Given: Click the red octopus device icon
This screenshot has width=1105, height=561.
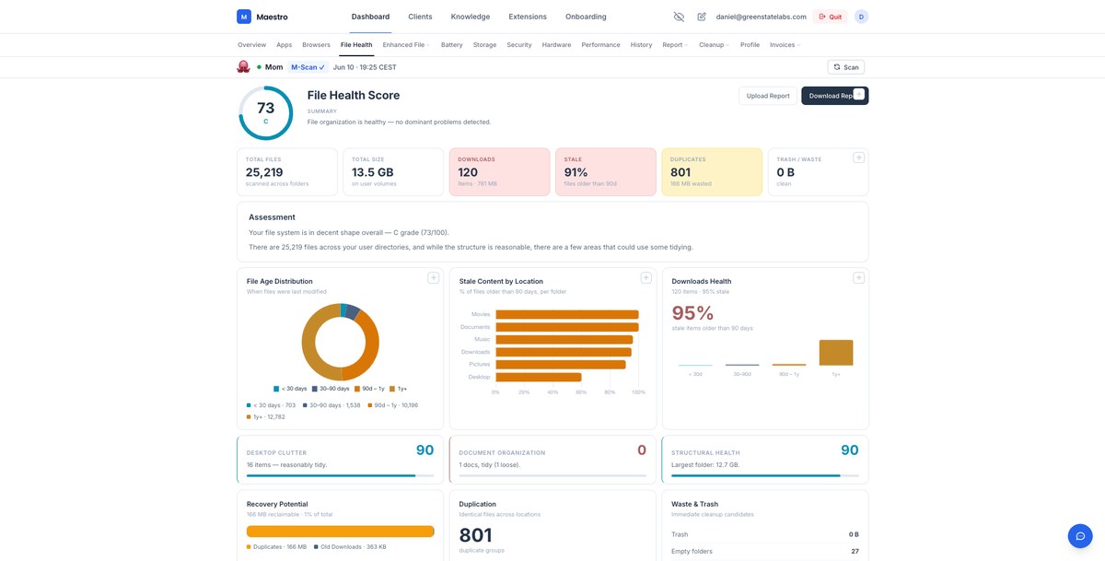Looking at the screenshot, I should [x=244, y=67].
